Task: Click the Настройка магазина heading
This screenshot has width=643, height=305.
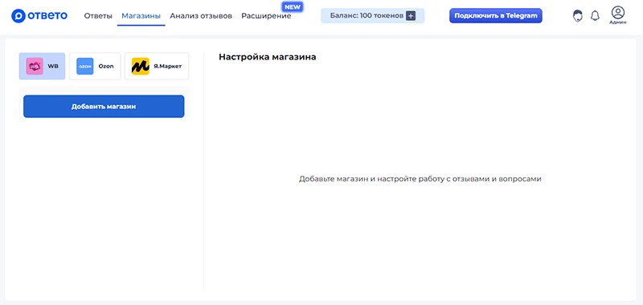Action: [268, 57]
